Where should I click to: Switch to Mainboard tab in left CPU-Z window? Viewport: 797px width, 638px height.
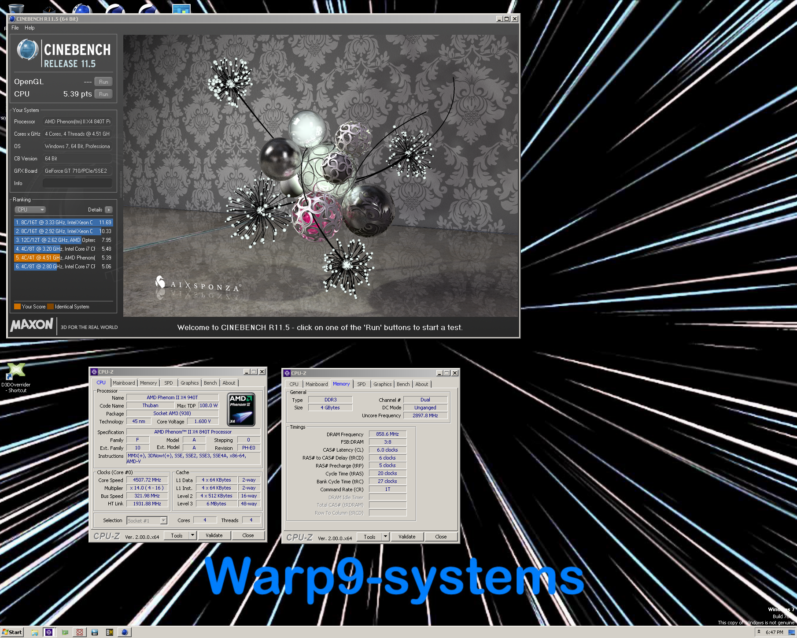coord(124,383)
